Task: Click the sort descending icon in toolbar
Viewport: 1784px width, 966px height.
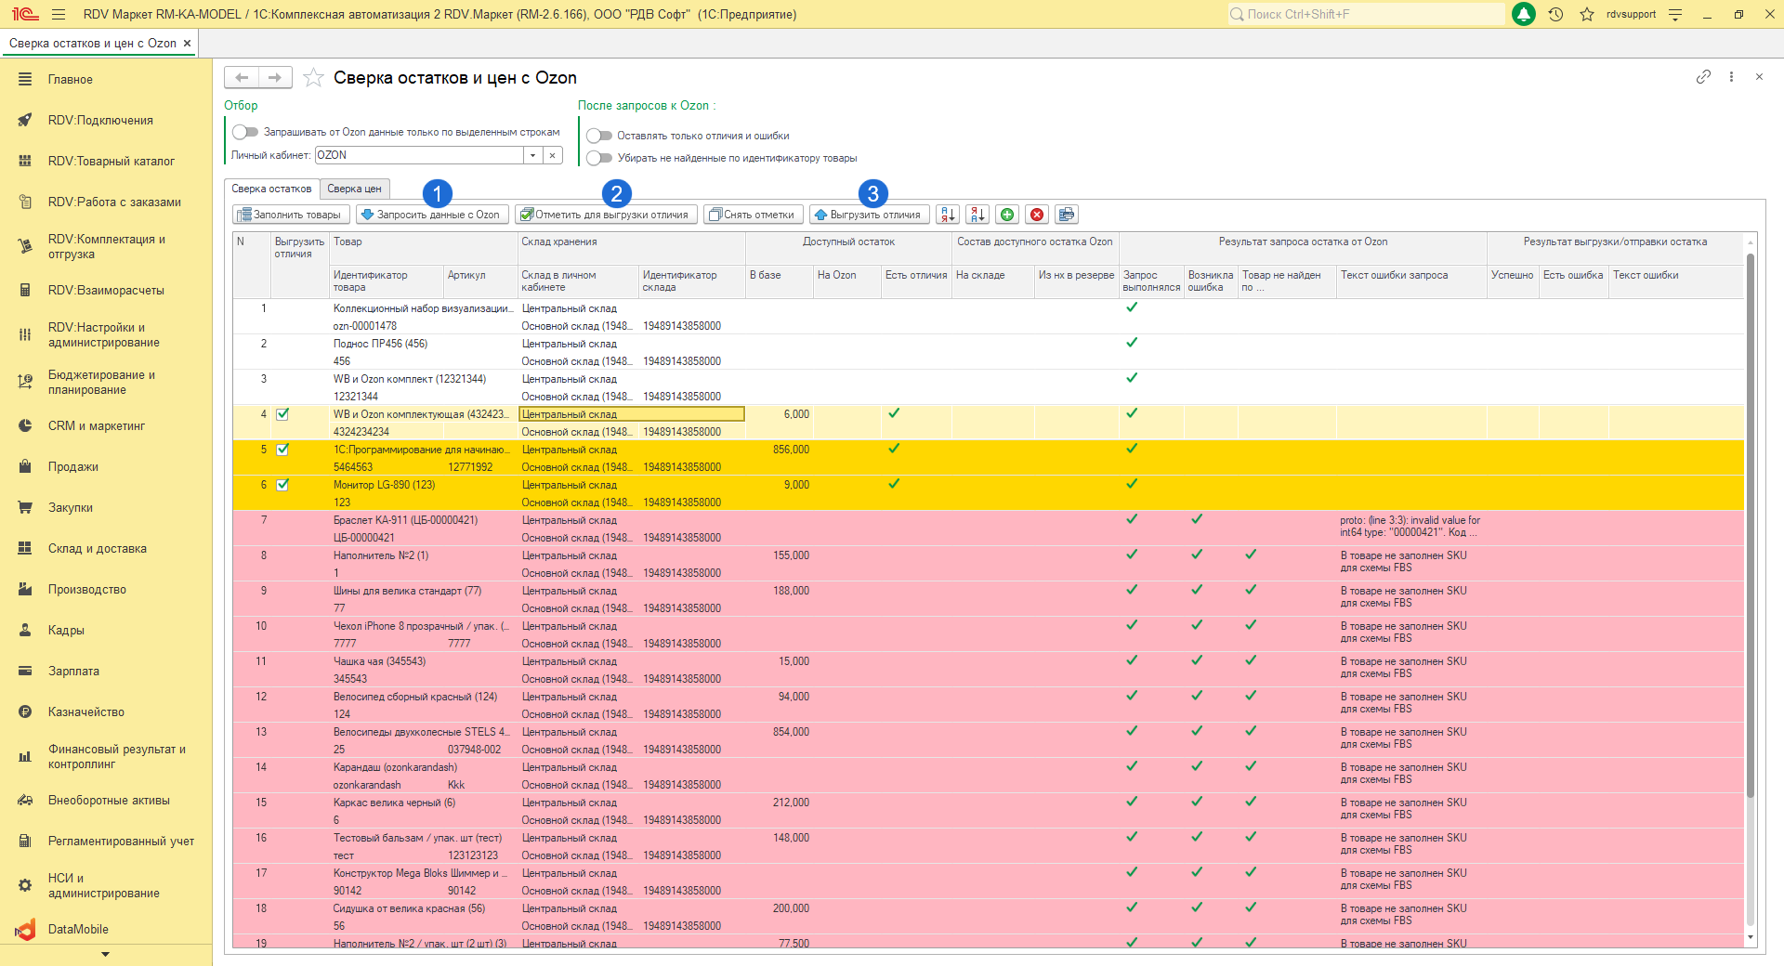Action: pos(977,215)
